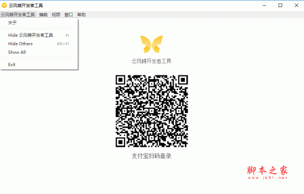Click the 支付宝扫码登录 caption text
The height and width of the screenshot is (194, 304).
click(151, 156)
